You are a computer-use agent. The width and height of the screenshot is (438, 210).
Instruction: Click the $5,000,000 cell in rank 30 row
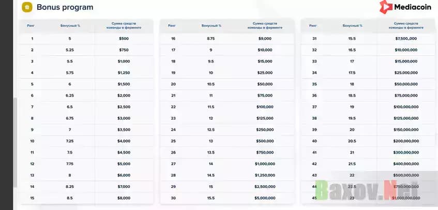point(265,198)
